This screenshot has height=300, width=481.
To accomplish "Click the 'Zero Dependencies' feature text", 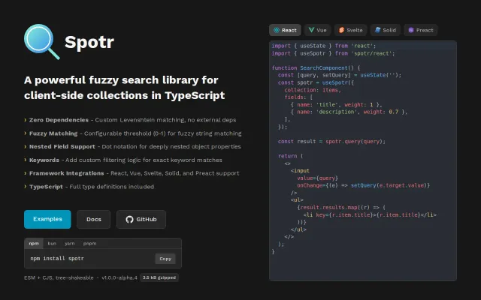I will tap(59, 120).
